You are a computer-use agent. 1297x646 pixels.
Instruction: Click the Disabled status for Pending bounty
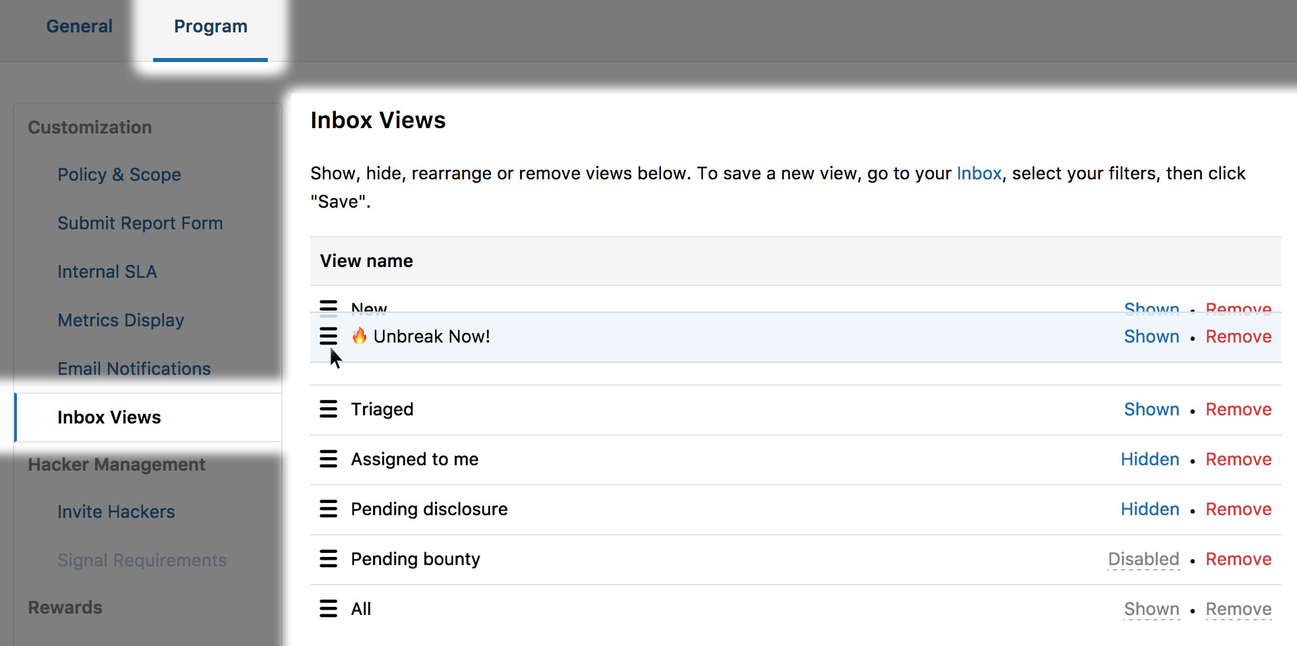pos(1143,559)
